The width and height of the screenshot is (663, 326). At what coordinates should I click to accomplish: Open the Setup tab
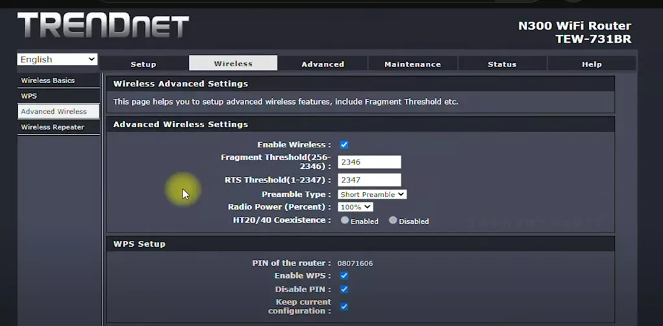144,64
